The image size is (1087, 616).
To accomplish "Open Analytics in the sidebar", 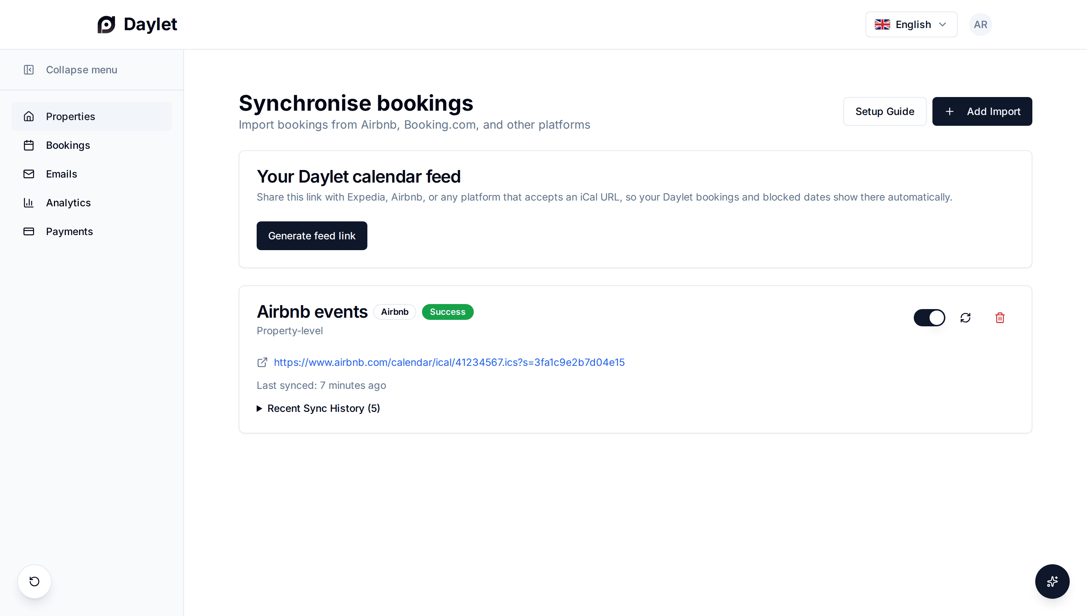I will [92, 203].
